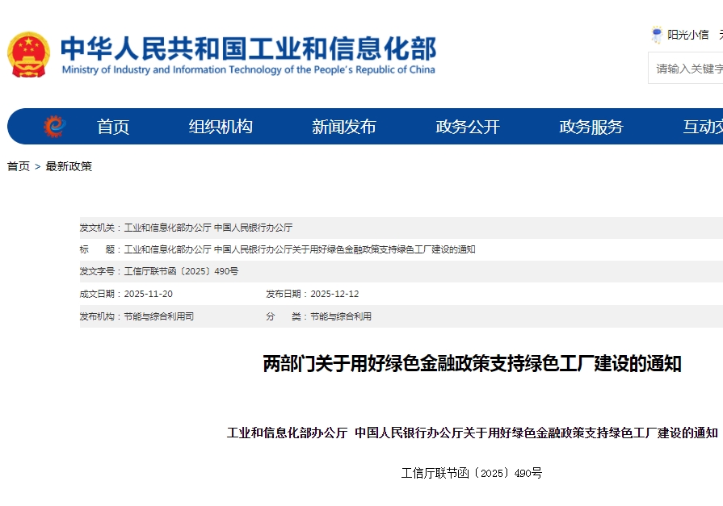
Task: Select 政务公开 in the navigation bar
Action: [x=468, y=127]
